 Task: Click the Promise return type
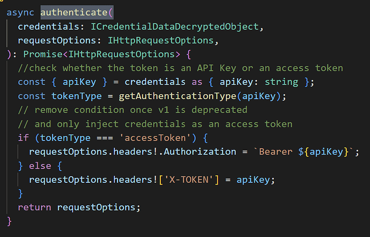coord(43,54)
